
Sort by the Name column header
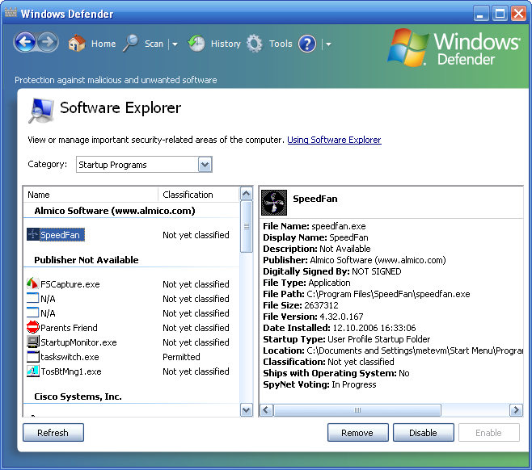91,195
